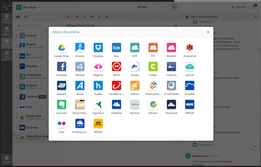Select the ADrive icon

point(80,86)
